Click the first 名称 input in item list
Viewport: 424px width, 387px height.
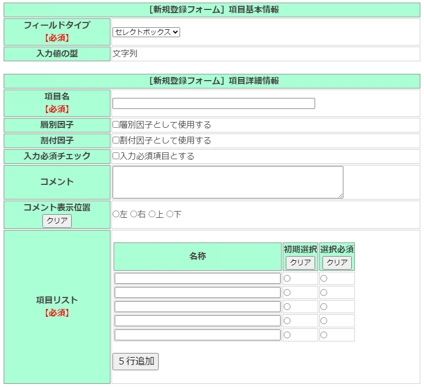tap(197, 279)
